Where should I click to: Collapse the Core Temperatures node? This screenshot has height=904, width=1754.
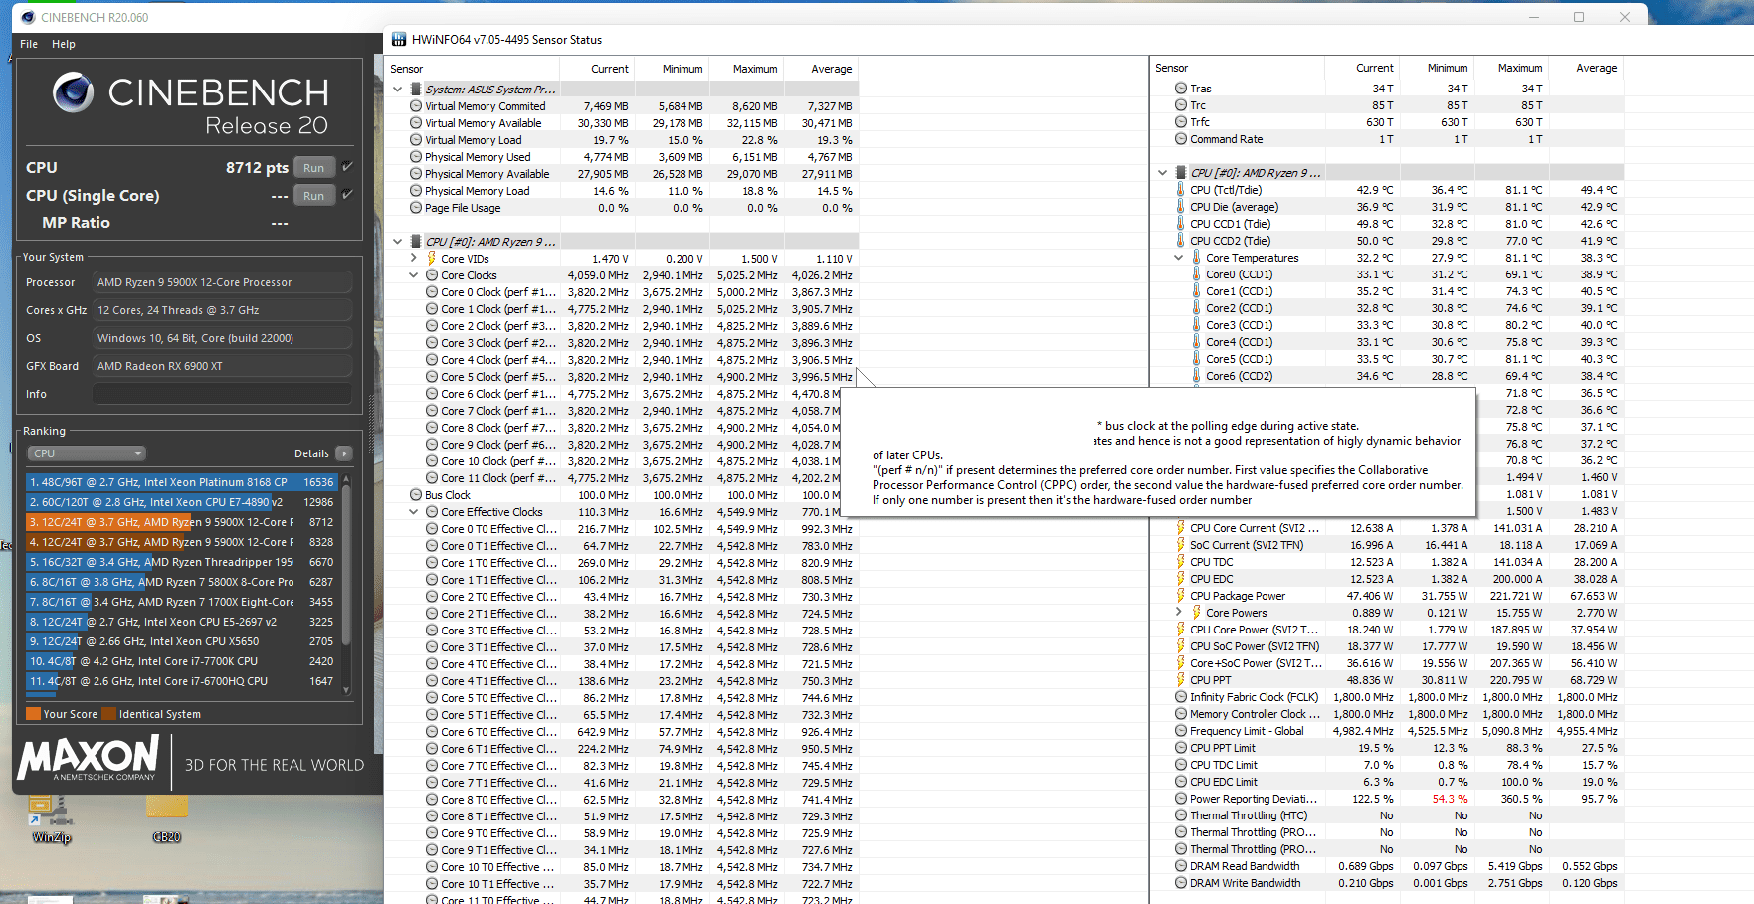(x=1179, y=258)
